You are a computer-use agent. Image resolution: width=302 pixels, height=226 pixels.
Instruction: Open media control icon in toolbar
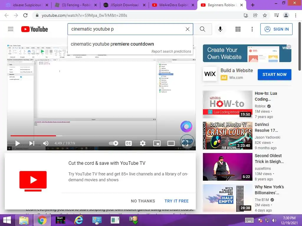pos(276,15)
